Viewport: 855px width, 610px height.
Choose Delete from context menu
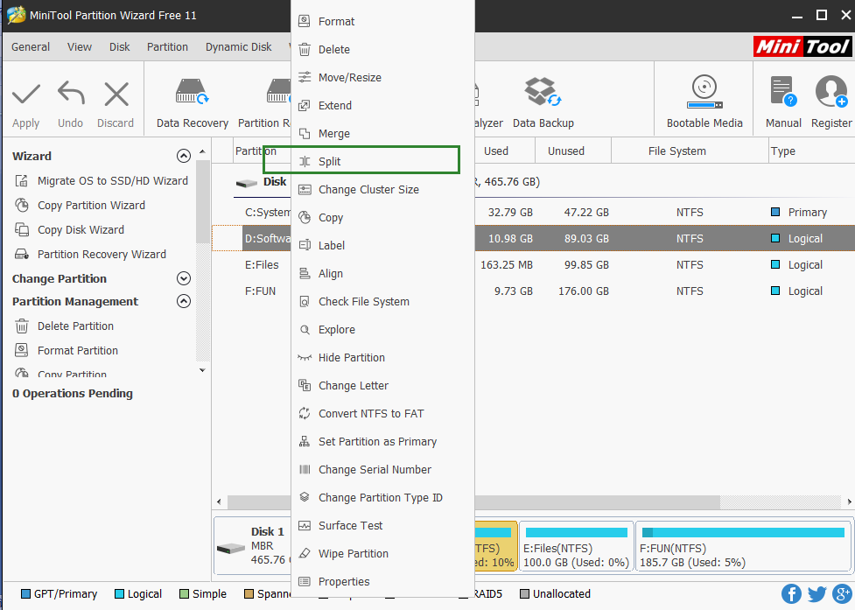click(x=382, y=50)
